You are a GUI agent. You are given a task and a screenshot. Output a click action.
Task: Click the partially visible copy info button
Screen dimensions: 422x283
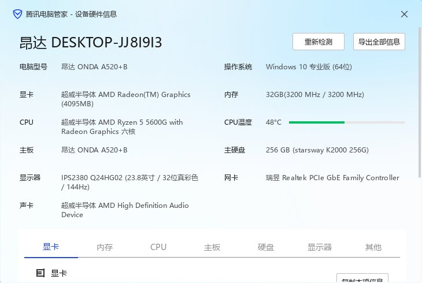(x=362, y=278)
